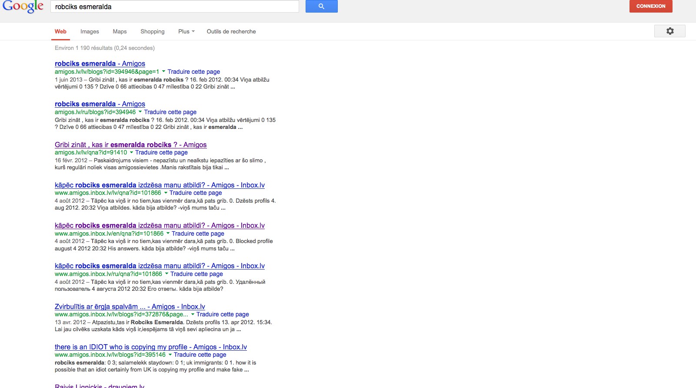Click the Google logo
696x388 pixels.
(x=23, y=6)
